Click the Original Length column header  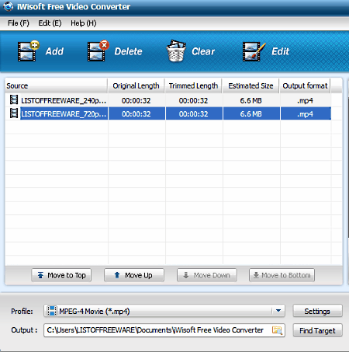(136, 85)
